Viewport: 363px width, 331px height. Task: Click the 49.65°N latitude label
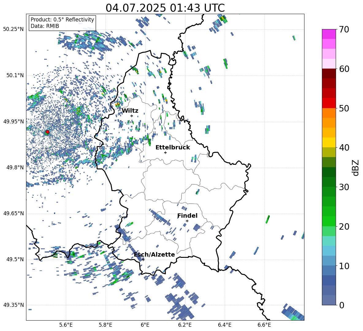tap(13, 213)
